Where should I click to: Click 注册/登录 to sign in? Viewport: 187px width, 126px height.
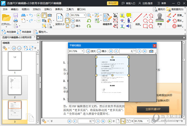coord(146,3)
